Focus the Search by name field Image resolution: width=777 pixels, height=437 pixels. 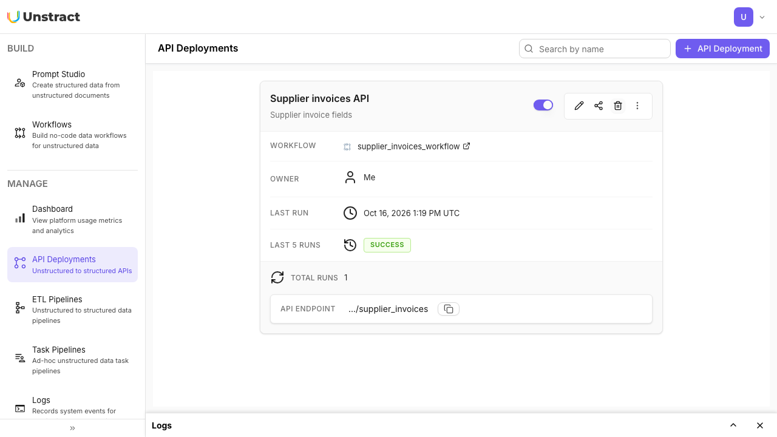pos(595,49)
